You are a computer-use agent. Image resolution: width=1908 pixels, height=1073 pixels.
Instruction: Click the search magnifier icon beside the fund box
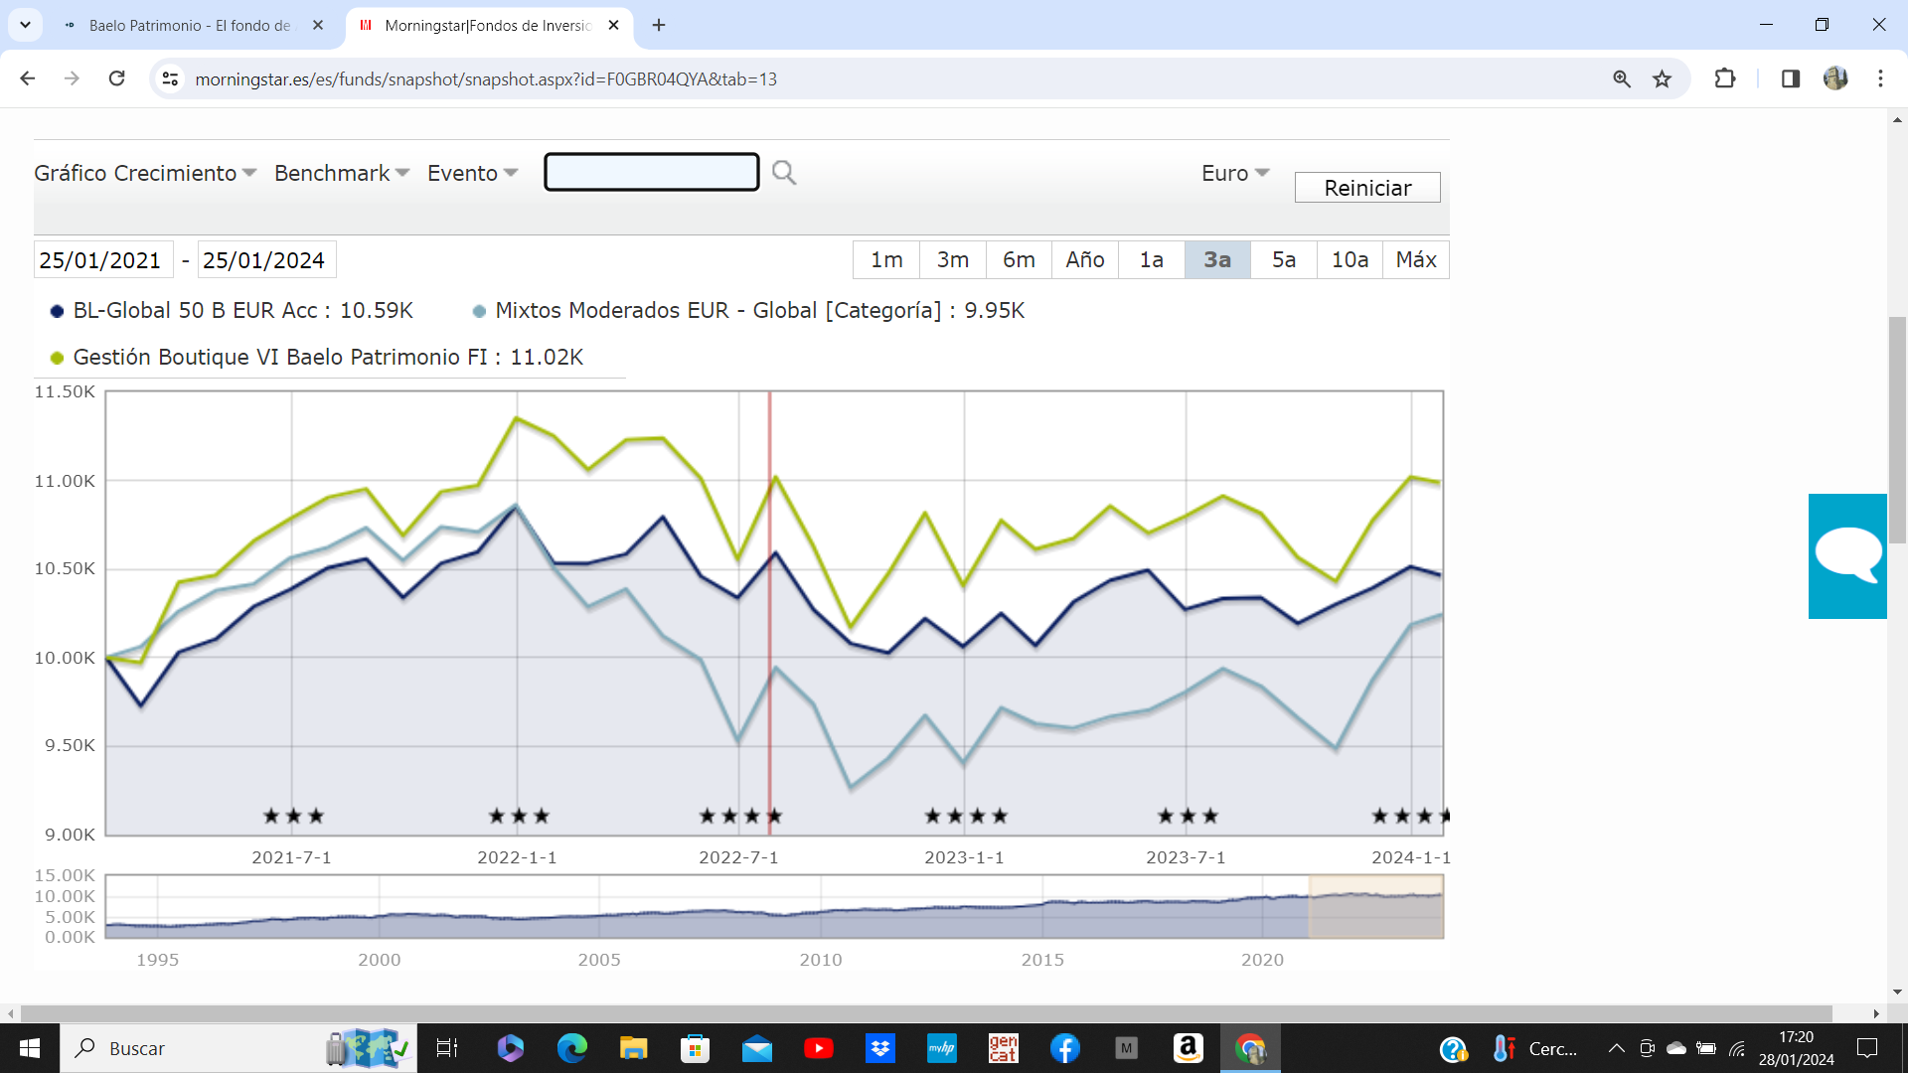(x=784, y=173)
